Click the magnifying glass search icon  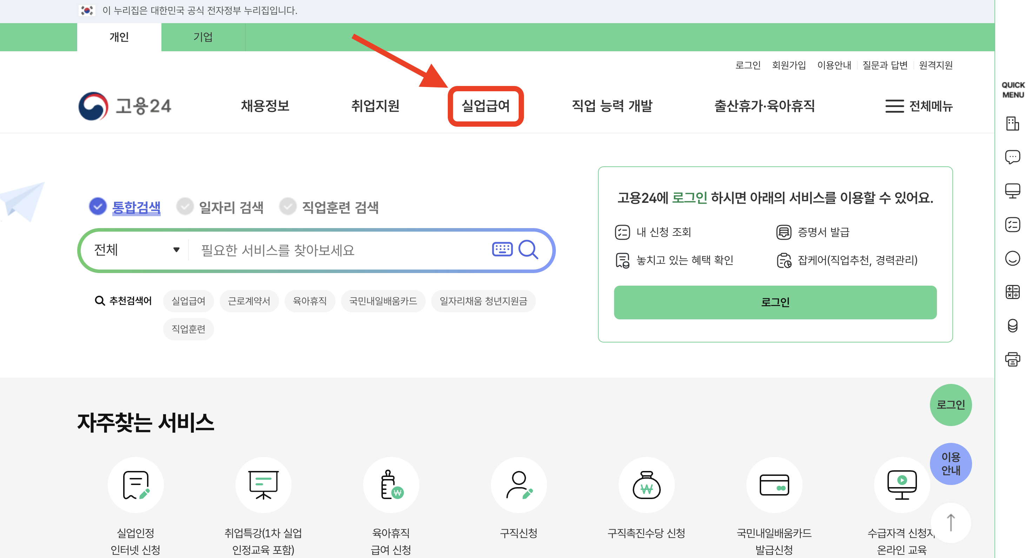coord(528,250)
